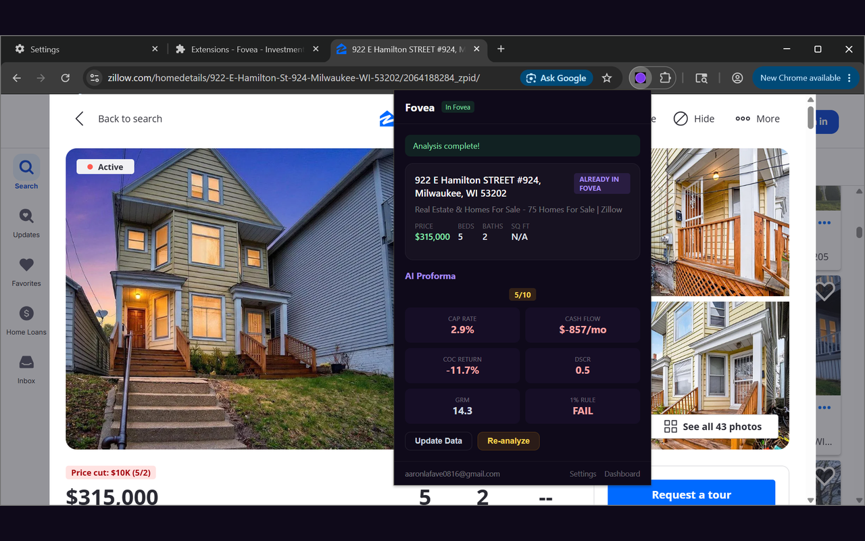
Task: Open a new tab with plus icon
Action: click(501, 49)
